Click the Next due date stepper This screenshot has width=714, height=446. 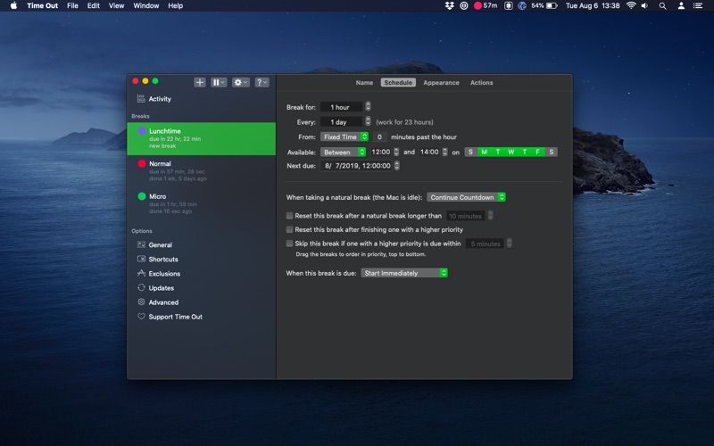(396, 166)
